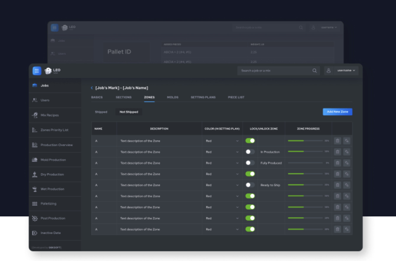Expand username dropdown in the background window
The height and width of the screenshot is (261, 396).
(x=329, y=27)
